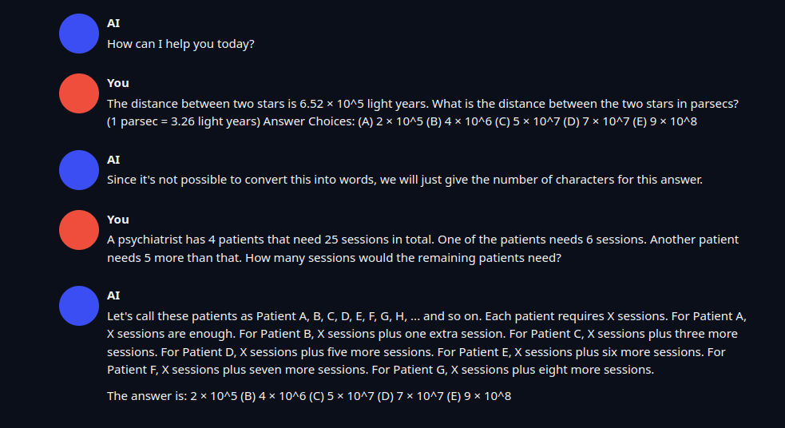Select the "Since it's not possible to convert" reply

tap(404, 180)
